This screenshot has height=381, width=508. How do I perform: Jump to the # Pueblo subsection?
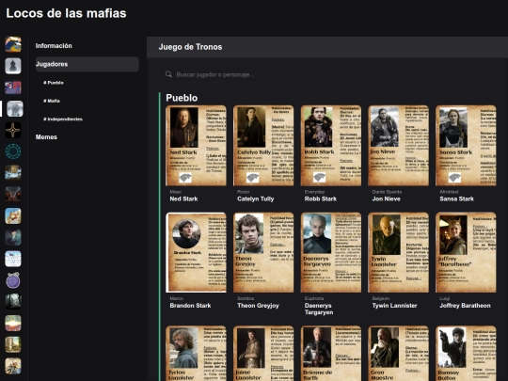pyautogui.click(x=54, y=83)
